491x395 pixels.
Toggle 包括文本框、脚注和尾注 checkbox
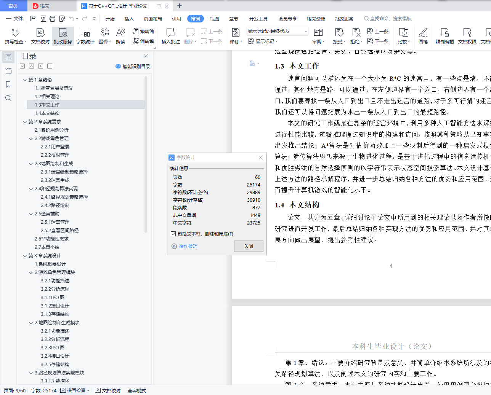(x=173, y=234)
